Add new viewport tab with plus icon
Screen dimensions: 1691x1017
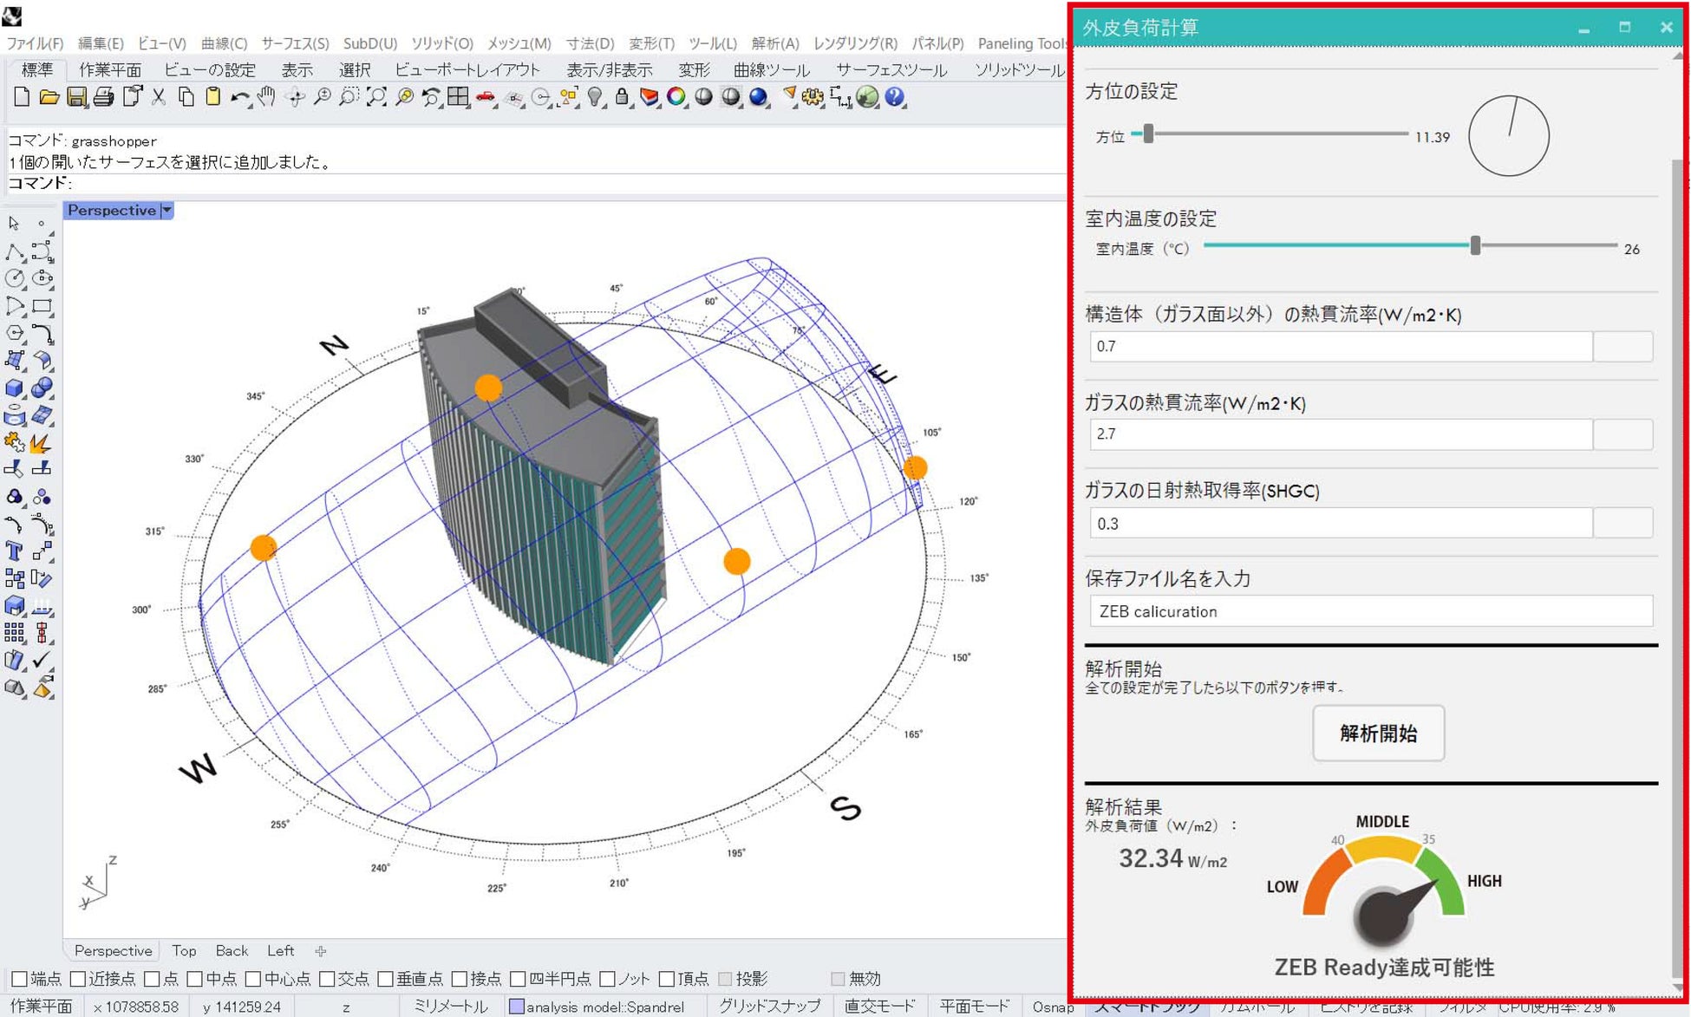pyautogui.click(x=321, y=951)
